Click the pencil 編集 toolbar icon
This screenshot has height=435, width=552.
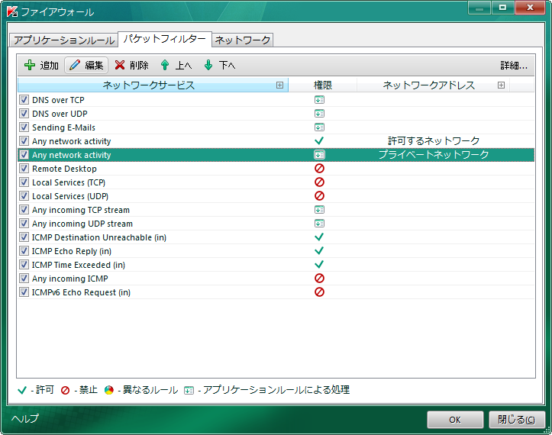pyautogui.click(x=75, y=66)
